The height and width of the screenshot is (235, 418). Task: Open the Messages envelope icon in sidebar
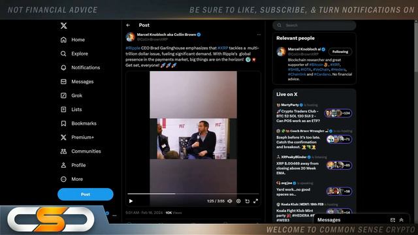pos(63,82)
